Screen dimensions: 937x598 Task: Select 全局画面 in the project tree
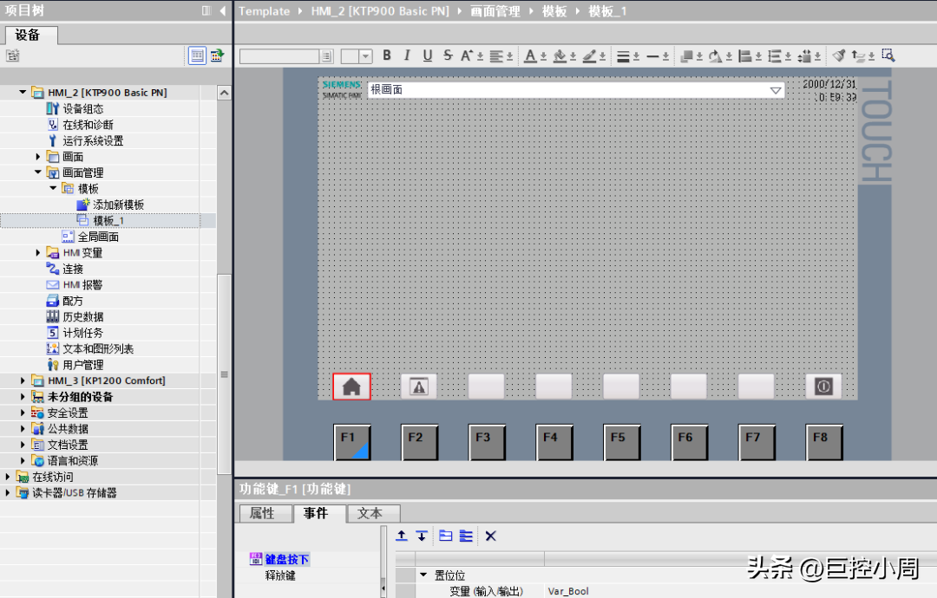98,237
